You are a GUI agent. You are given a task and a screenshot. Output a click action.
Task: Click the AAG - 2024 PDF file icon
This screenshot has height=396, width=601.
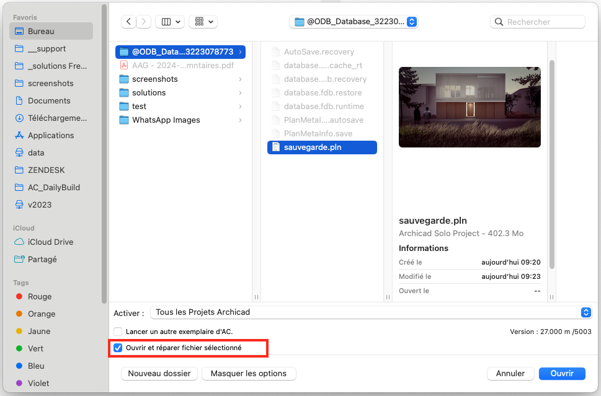pyautogui.click(x=124, y=65)
